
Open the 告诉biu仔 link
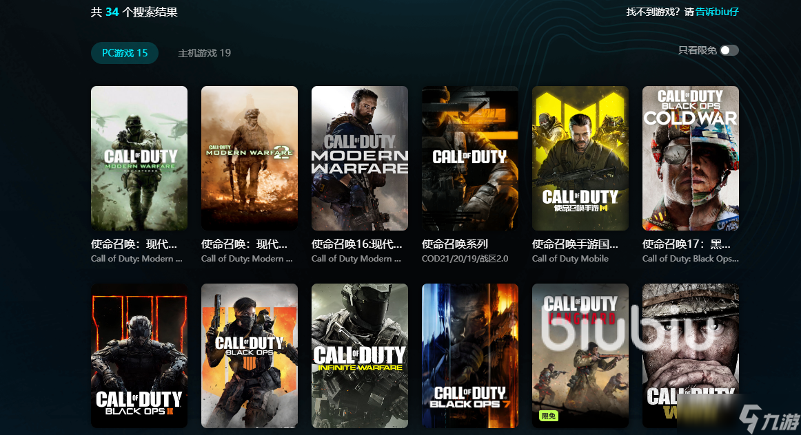717,12
